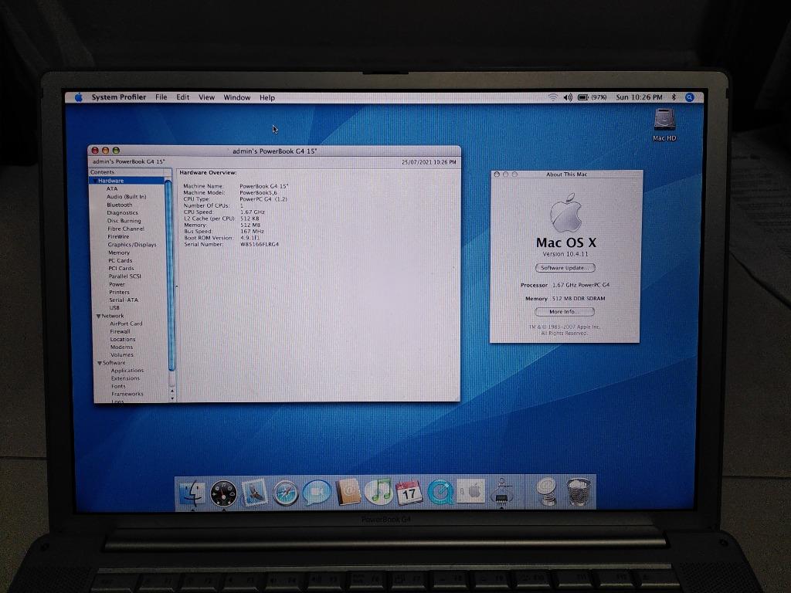
Task: Select Frameworks under Software
Action: [x=127, y=395]
